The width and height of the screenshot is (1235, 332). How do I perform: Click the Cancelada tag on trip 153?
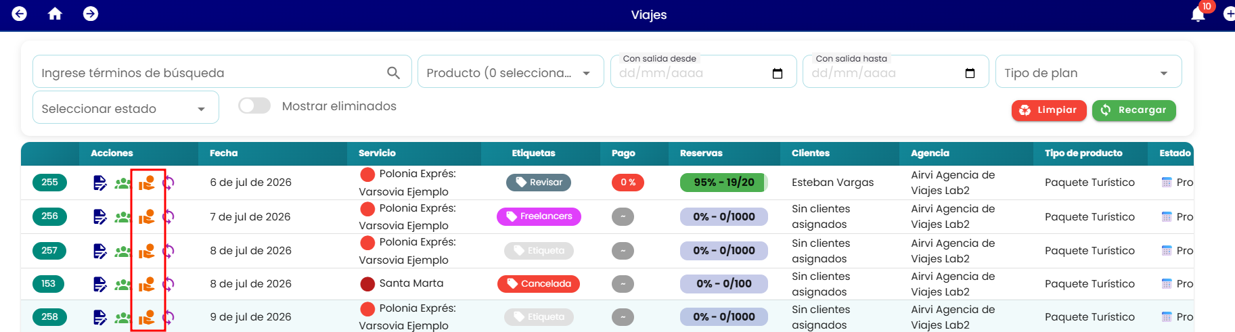tap(539, 284)
